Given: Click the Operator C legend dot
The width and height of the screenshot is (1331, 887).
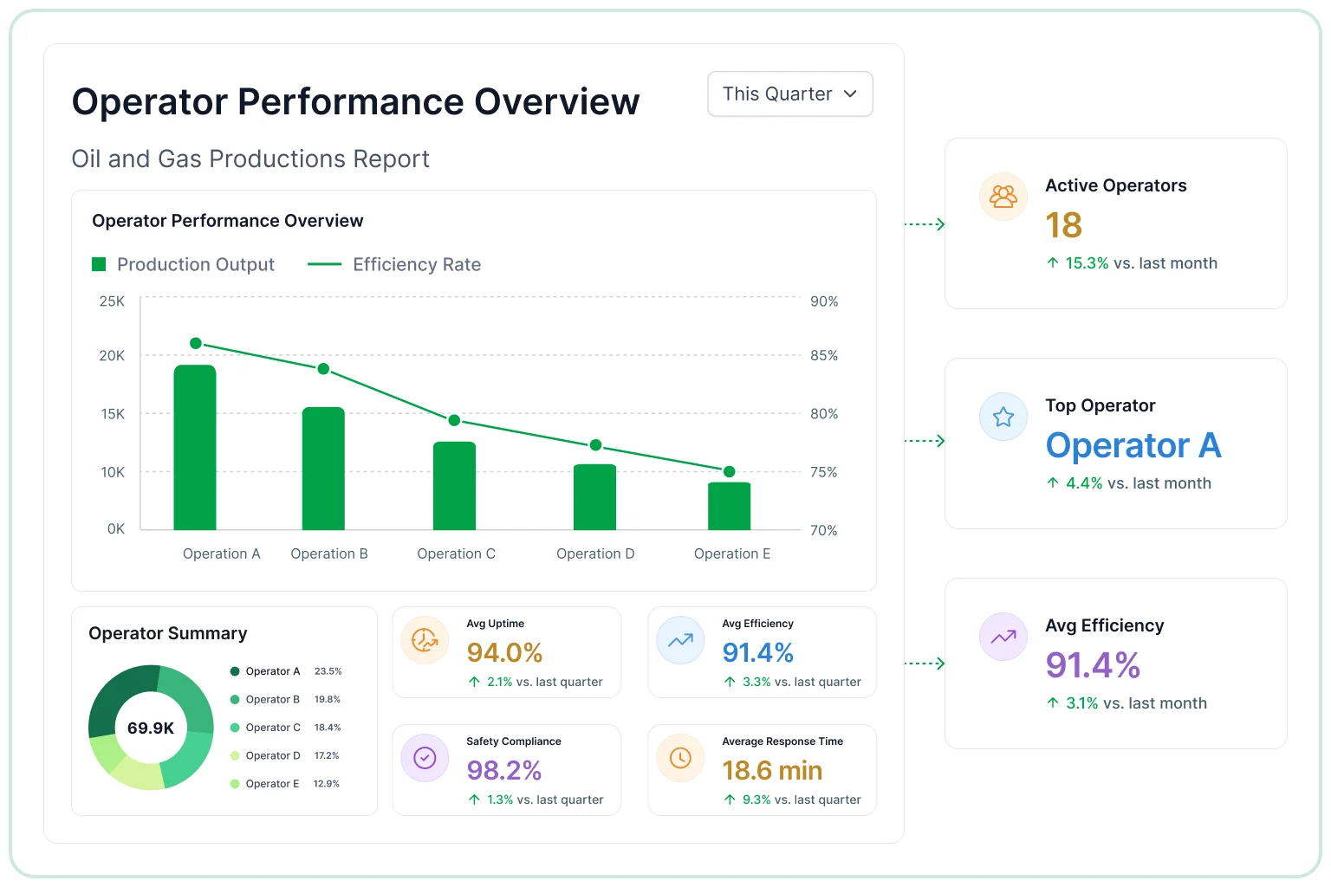Looking at the screenshot, I should tap(235, 728).
